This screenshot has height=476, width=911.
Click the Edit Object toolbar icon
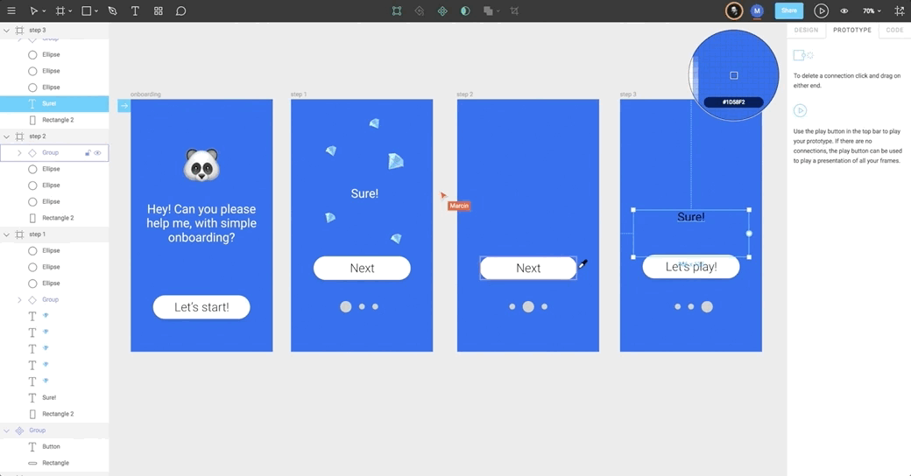397,11
